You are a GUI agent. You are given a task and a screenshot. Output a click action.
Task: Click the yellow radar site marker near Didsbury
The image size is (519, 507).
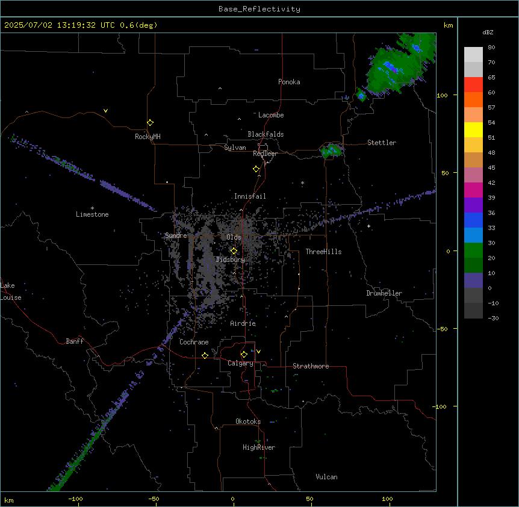(234, 251)
